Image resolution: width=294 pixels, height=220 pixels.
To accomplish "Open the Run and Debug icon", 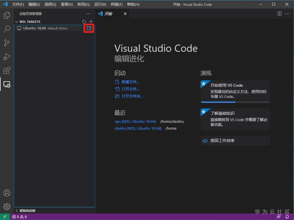I will pyautogui.click(x=7, y=57).
